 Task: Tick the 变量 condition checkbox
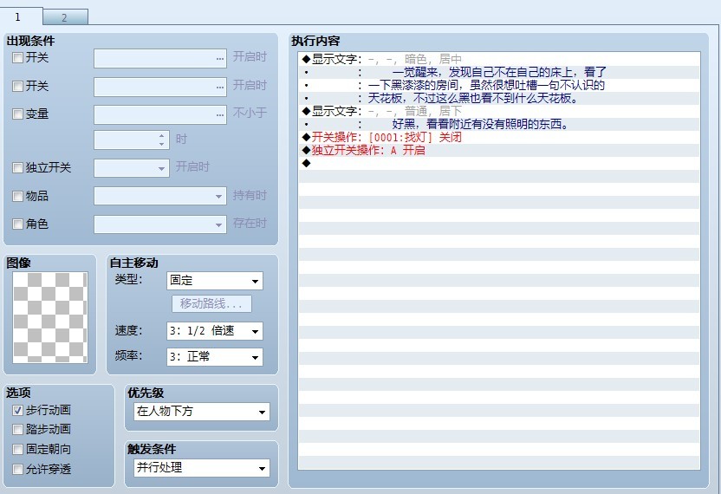(17, 114)
